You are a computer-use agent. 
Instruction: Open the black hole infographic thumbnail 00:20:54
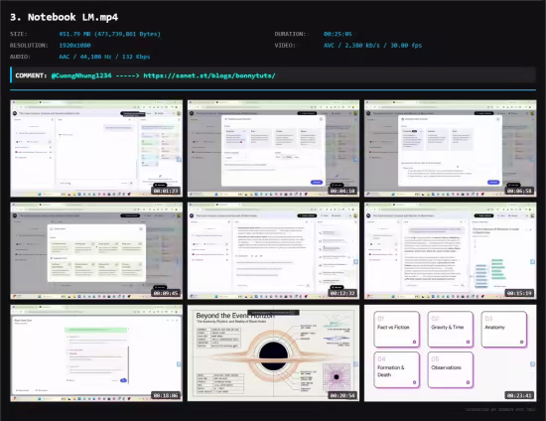coord(273,353)
